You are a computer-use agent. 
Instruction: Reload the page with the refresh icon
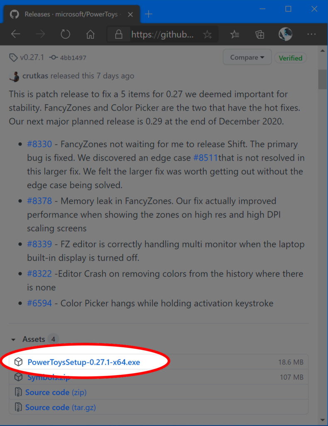tap(65, 34)
